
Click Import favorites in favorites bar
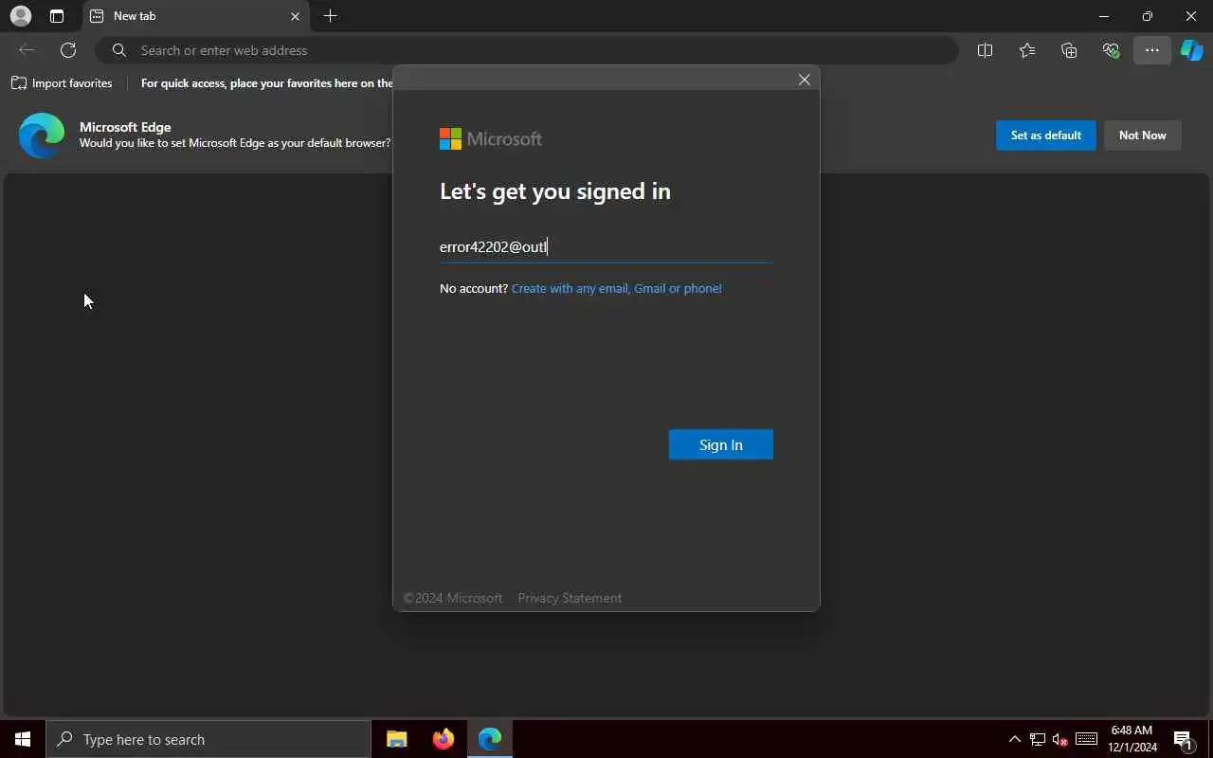pyautogui.click(x=62, y=83)
